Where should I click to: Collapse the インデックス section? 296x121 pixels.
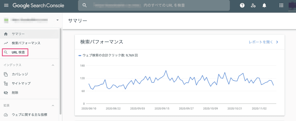(53, 65)
